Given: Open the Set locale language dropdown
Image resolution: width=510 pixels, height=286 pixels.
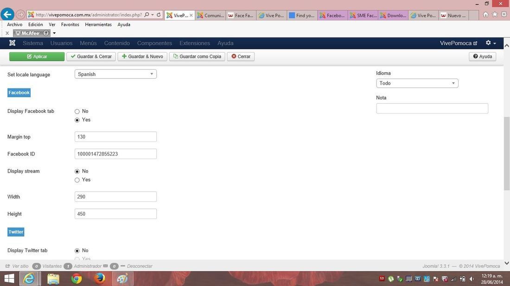Looking at the screenshot, I should 115,74.
